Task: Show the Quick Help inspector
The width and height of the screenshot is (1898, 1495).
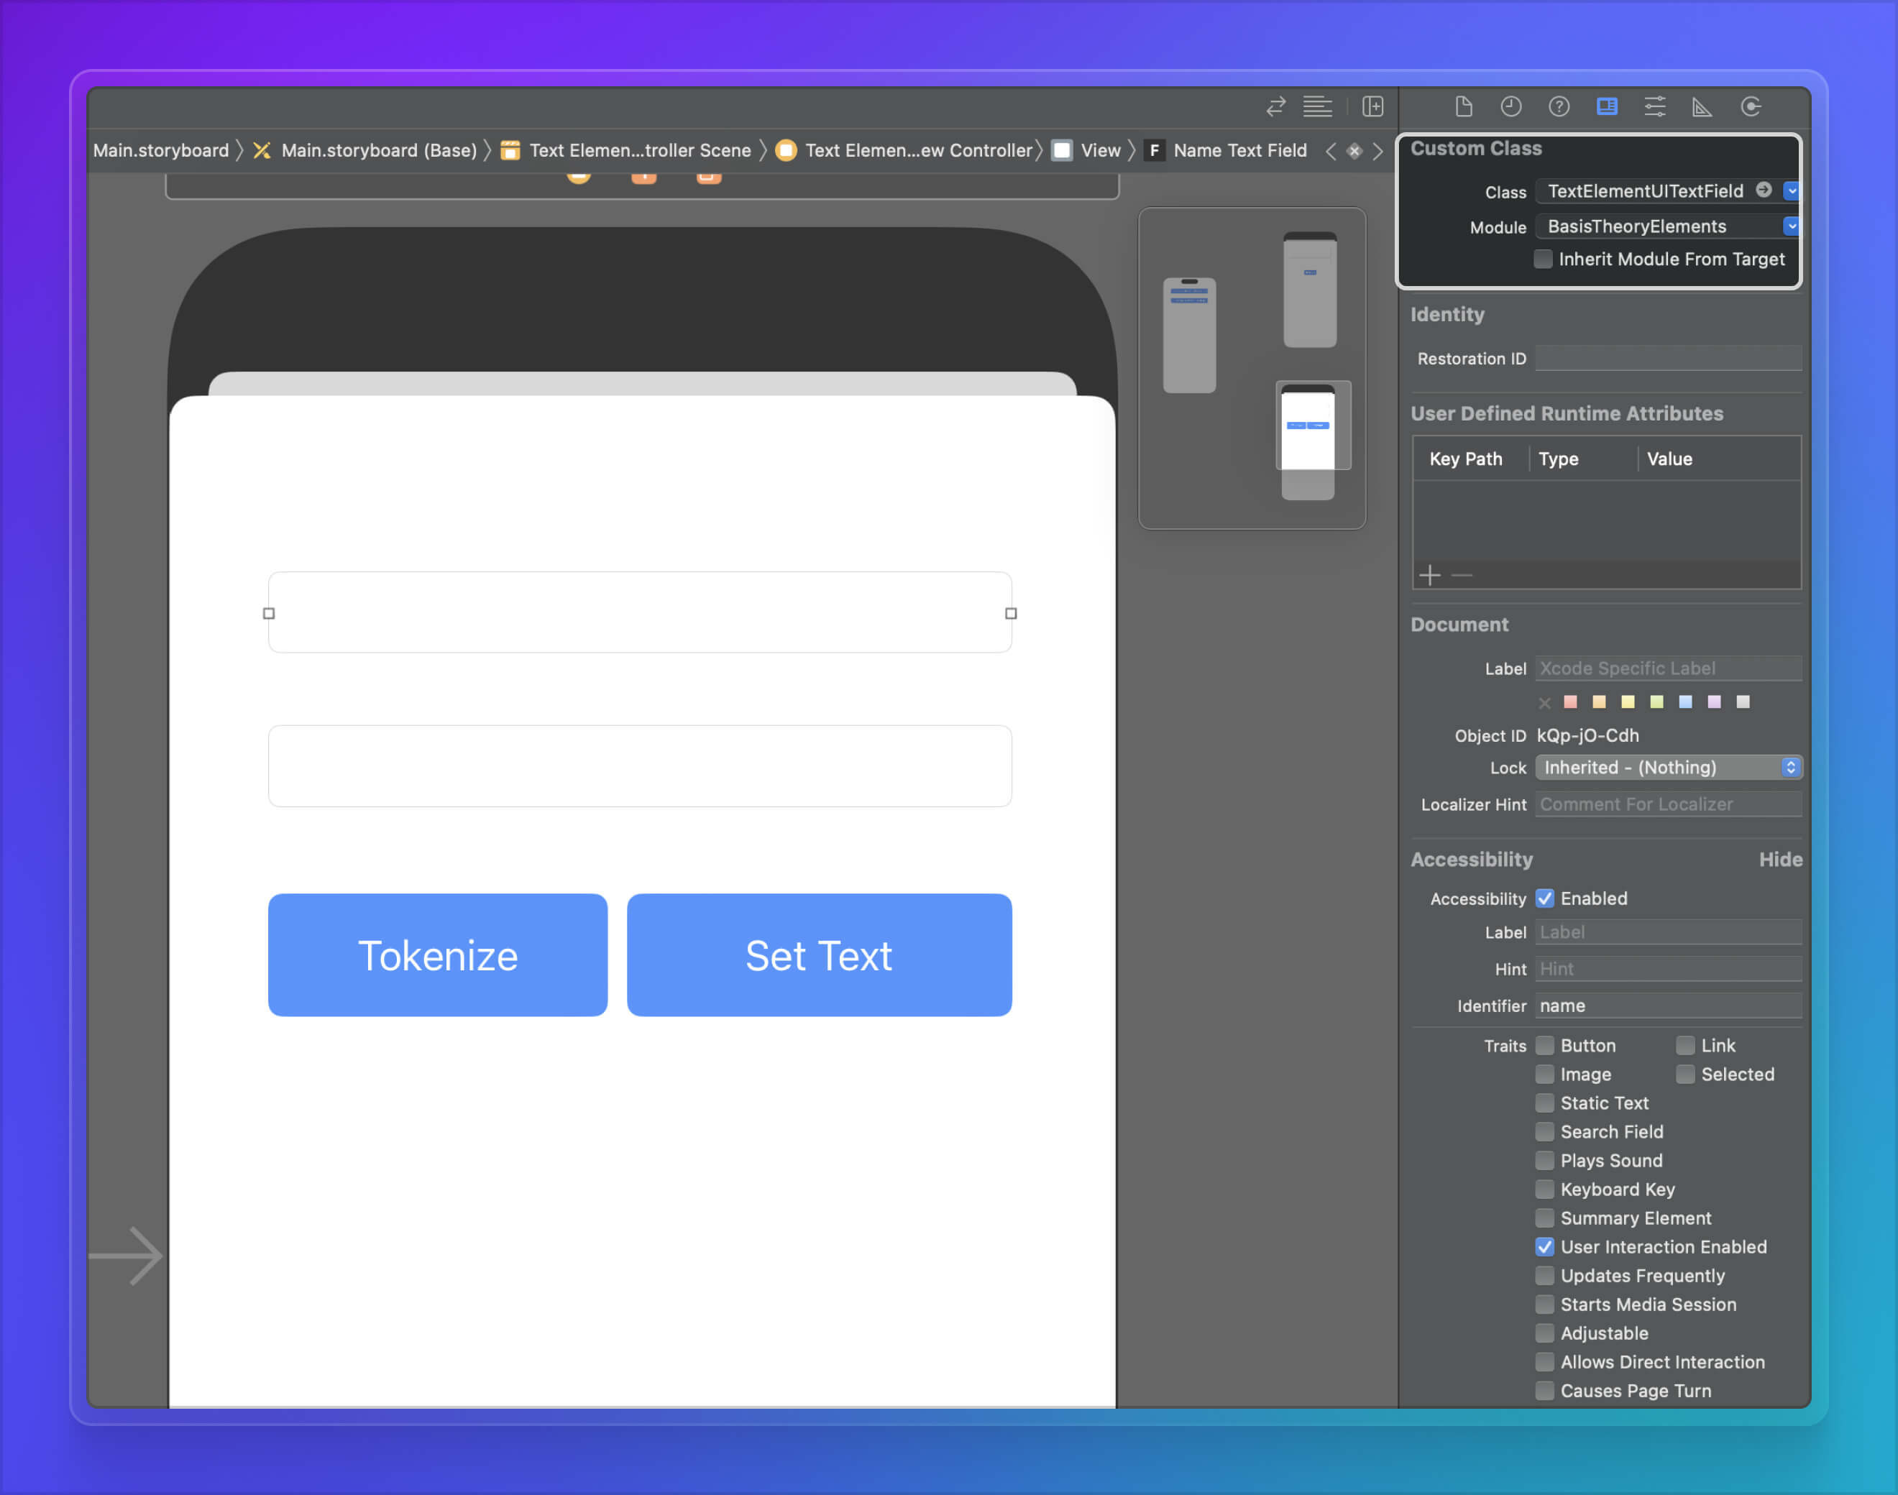Action: (1559, 107)
